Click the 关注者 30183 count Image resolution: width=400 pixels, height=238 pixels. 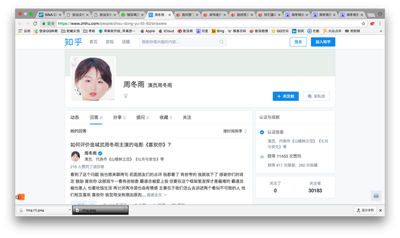click(315, 187)
